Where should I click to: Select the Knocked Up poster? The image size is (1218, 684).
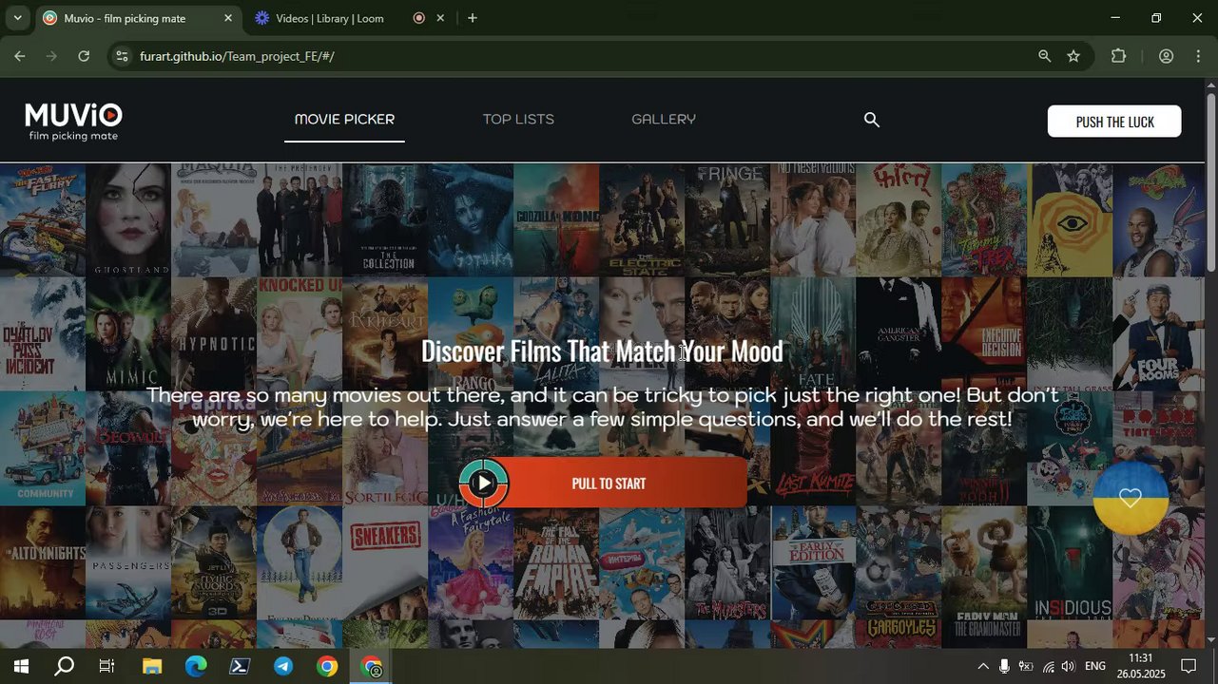(x=300, y=334)
